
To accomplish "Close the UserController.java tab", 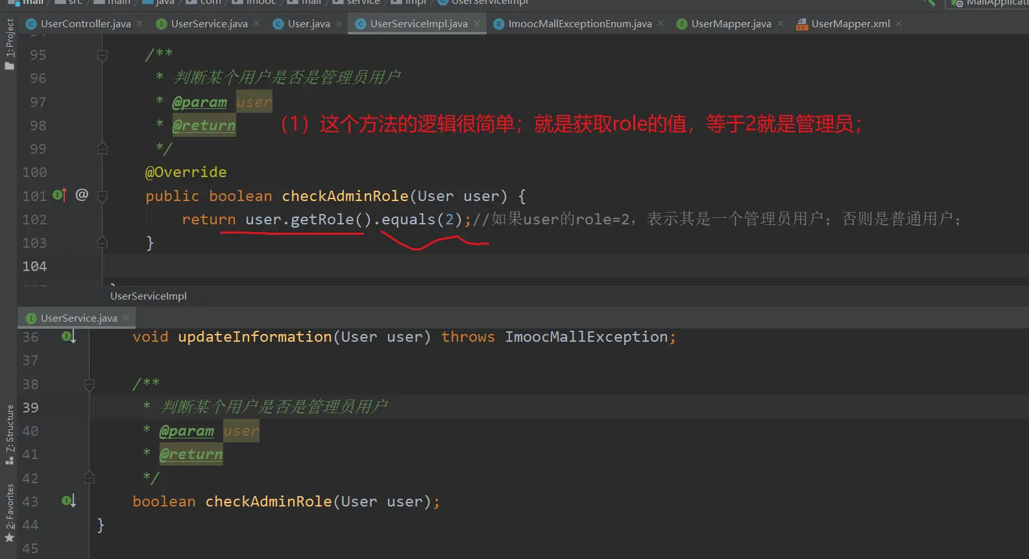I will 139,24.
